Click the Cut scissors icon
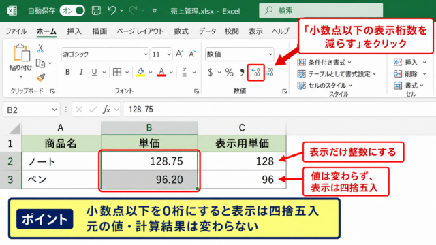This screenshot has height=245, width=436. tap(41, 48)
